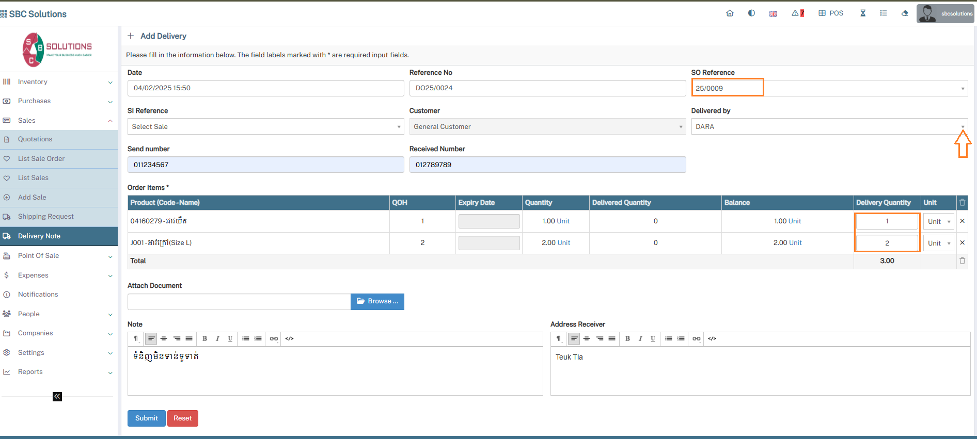Open the Delivered by DARA dropdown
The image size is (977, 439).
(829, 126)
